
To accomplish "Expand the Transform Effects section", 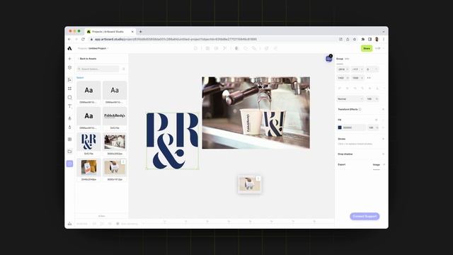I will click(384, 109).
